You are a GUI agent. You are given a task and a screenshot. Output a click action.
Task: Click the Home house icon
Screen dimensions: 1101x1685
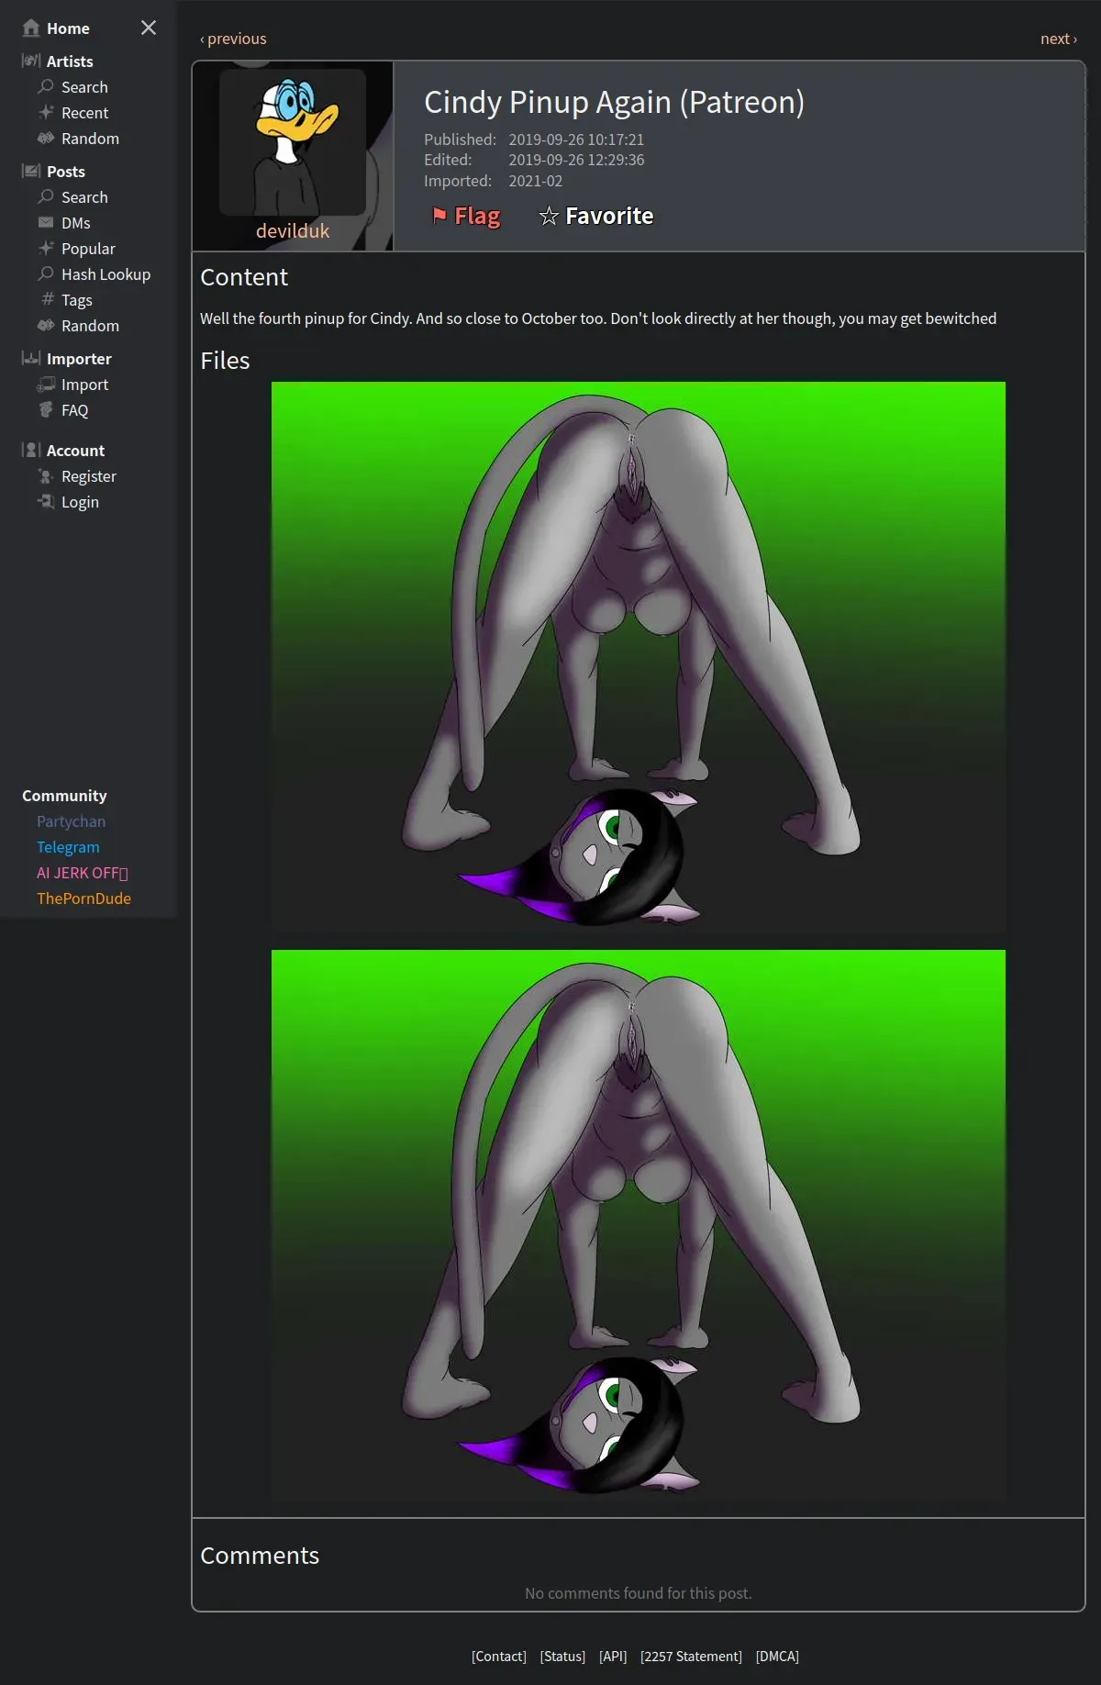pos(30,28)
